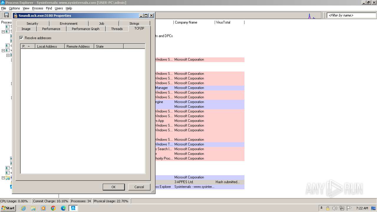Image resolution: width=377 pixels, height=212 pixels.
Task: Toggle the Resolve addresses checkbox
Action: click(21, 38)
